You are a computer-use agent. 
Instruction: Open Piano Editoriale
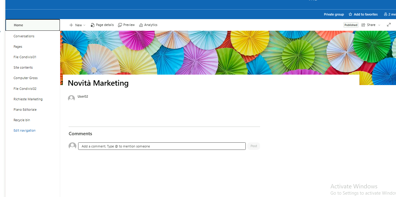[25, 110]
